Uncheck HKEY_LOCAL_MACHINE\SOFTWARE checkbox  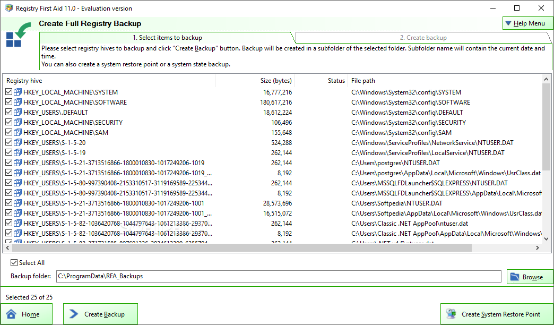click(9, 102)
